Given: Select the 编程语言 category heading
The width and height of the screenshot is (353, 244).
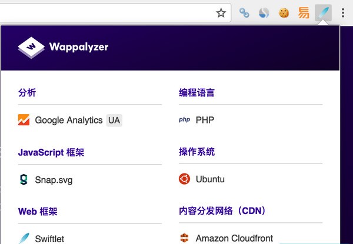Looking at the screenshot, I should [197, 92].
